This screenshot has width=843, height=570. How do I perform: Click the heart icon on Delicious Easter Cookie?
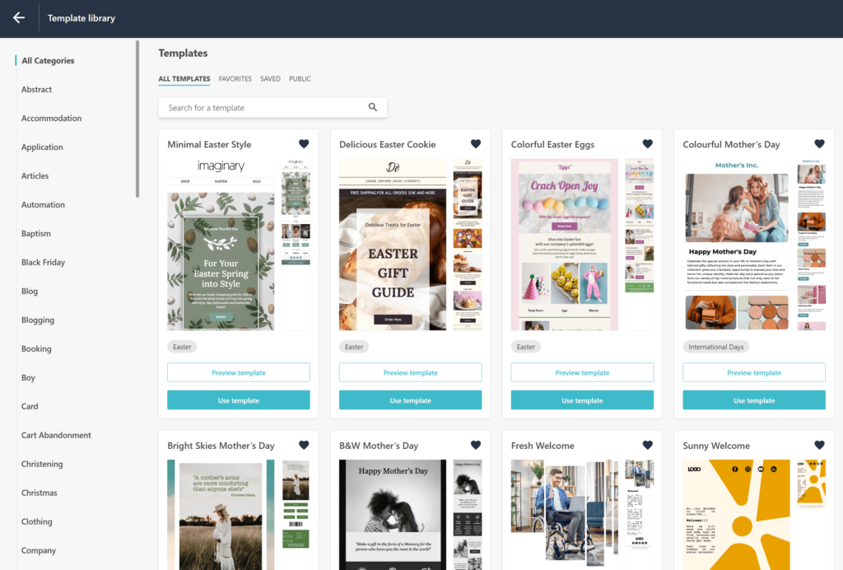click(x=475, y=143)
